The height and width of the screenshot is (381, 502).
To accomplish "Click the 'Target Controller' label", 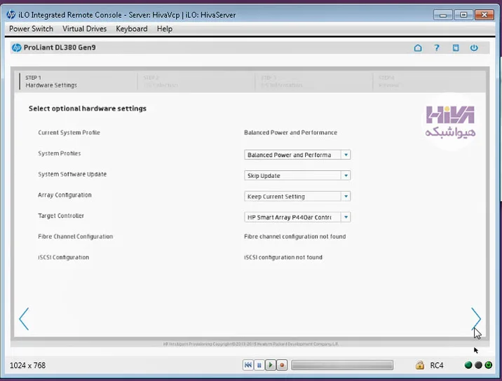I will 61,216.
